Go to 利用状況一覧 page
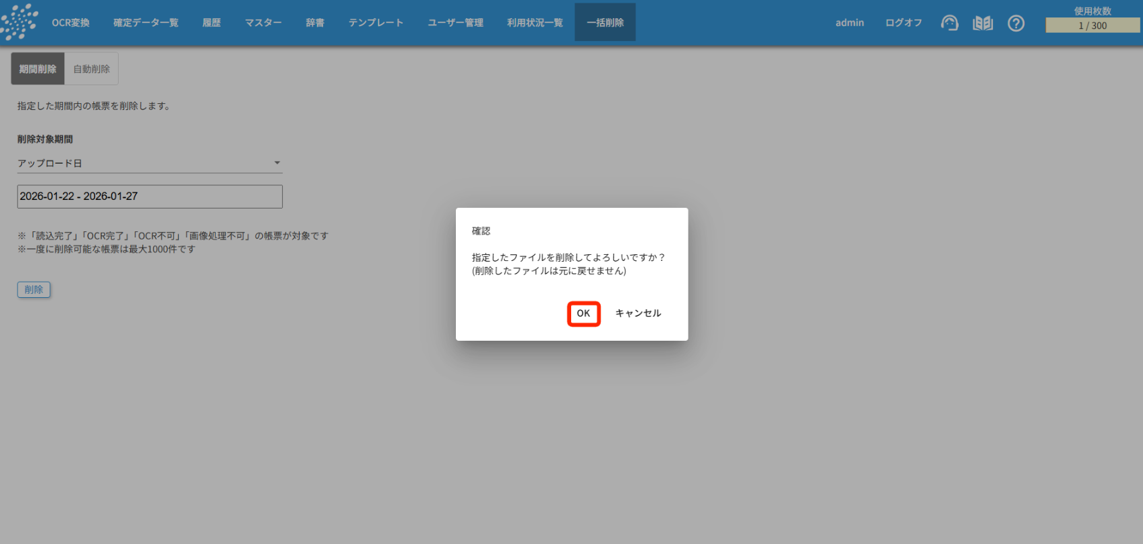This screenshot has height=544, width=1143. pyautogui.click(x=534, y=23)
